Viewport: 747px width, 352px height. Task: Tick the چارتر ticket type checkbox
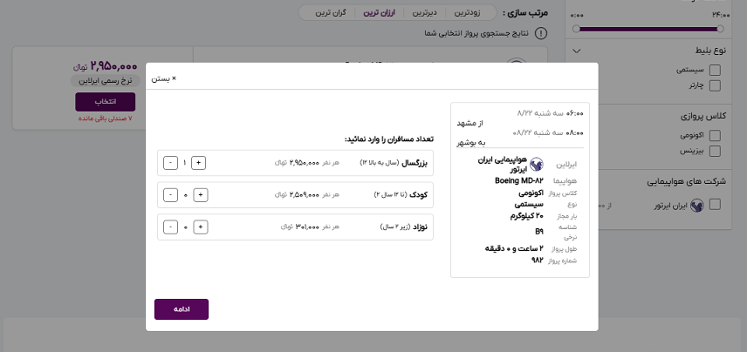coord(715,85)
